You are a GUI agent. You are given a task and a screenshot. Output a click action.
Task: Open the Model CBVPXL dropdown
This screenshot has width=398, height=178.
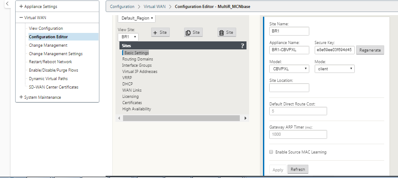coord(289,69)
